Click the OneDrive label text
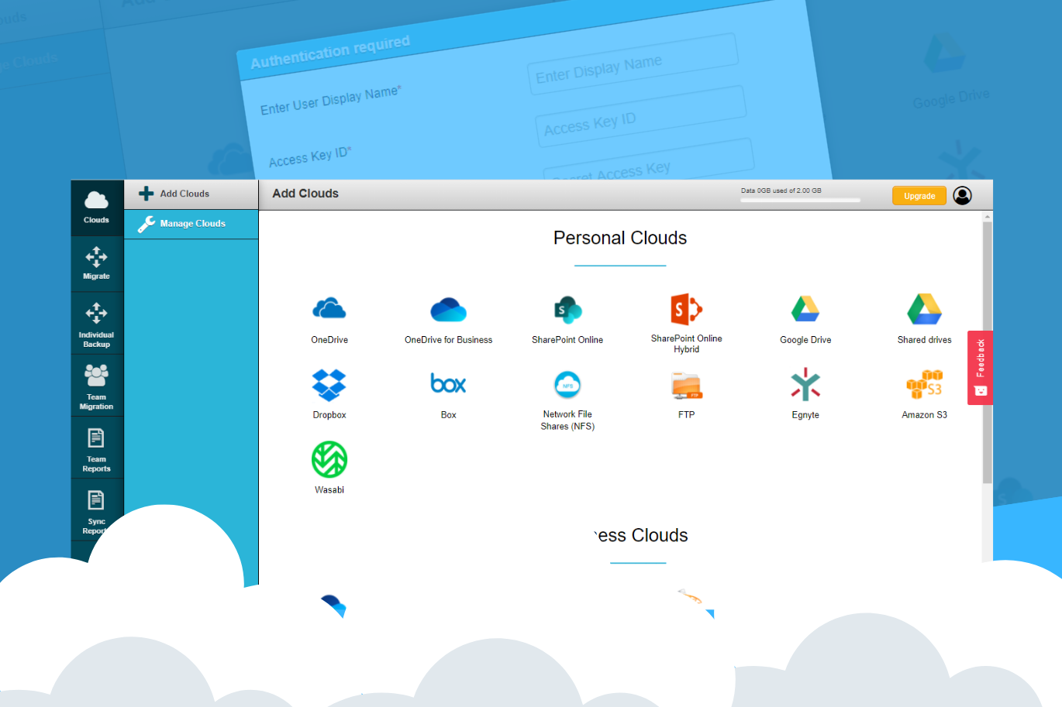 [329, 340]
